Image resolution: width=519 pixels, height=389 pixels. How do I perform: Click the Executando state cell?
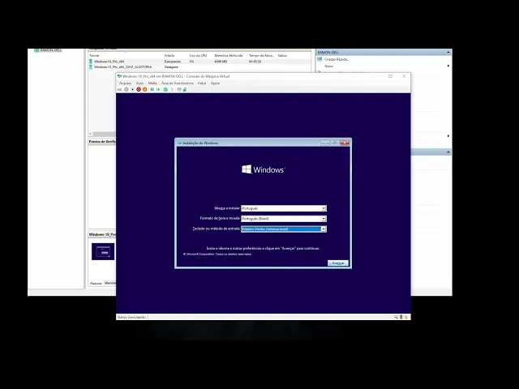point(173,62)
